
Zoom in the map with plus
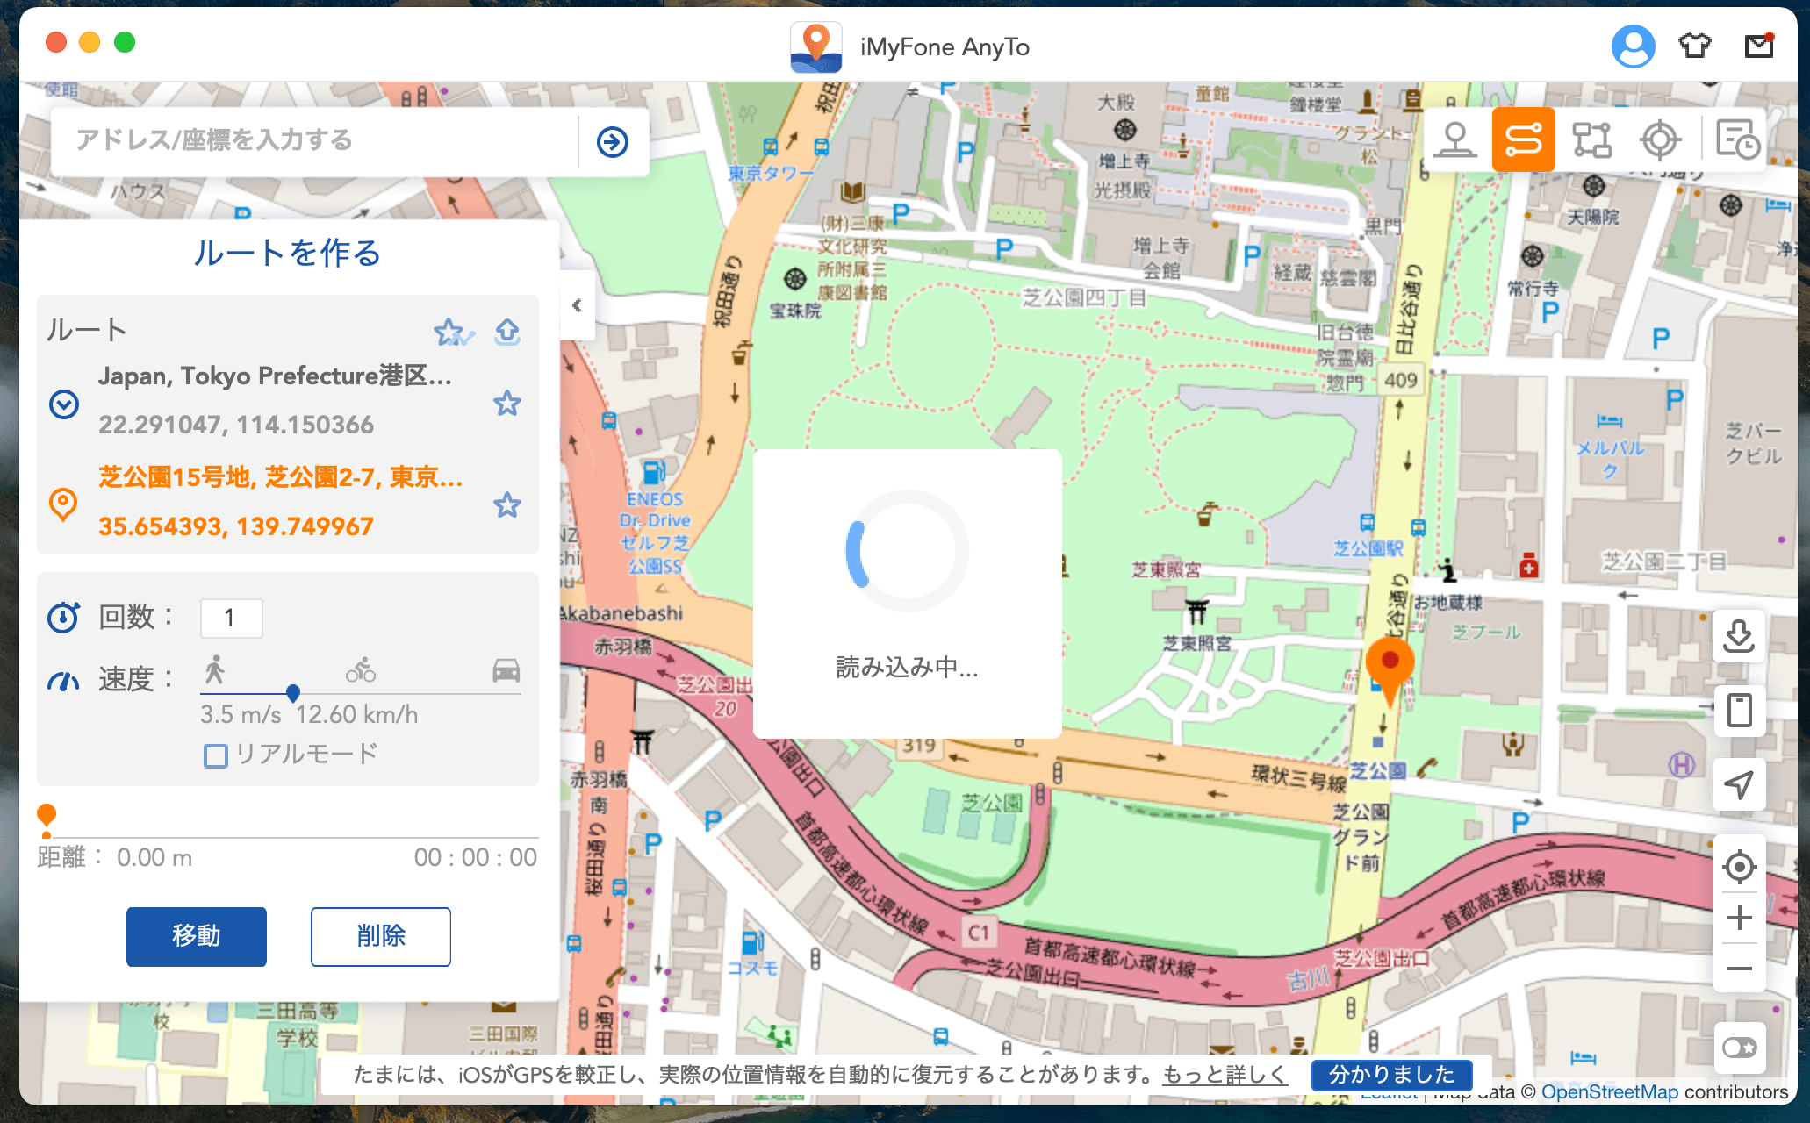[x=1739, y=919]
